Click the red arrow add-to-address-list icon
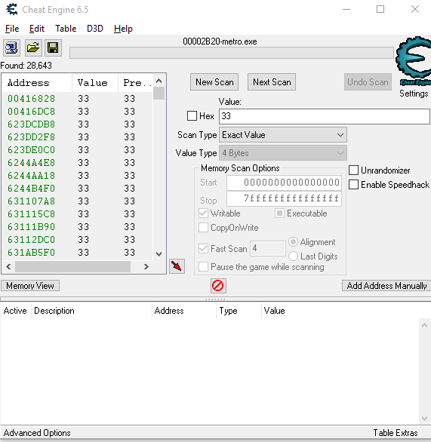This screenshot has height=442, width=431. [x=177, y=266]
